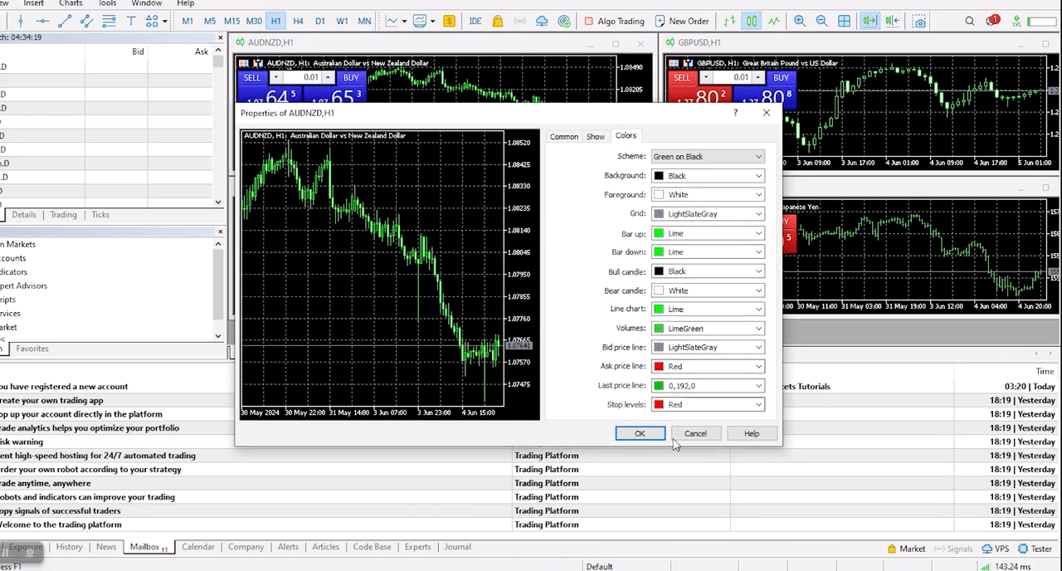Select the text annotation tool
This screenshot has height=571, width=1062.
[130, 22]
